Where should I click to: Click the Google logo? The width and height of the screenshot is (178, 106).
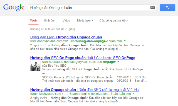coord(14,8)
